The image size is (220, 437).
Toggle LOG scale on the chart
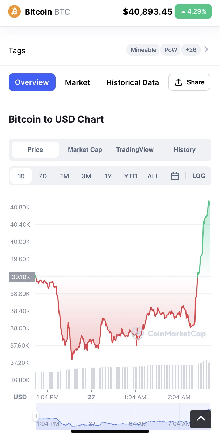click(199, 176)
